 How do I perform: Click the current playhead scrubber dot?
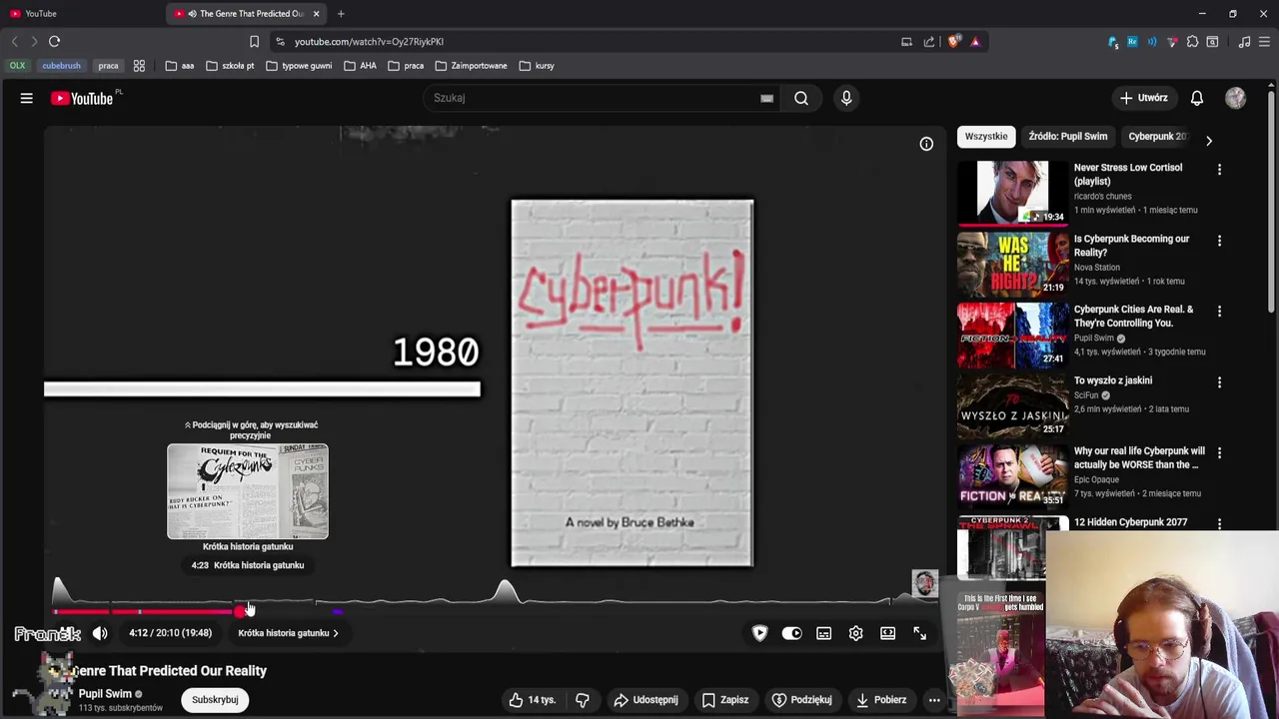coord(240,611)
